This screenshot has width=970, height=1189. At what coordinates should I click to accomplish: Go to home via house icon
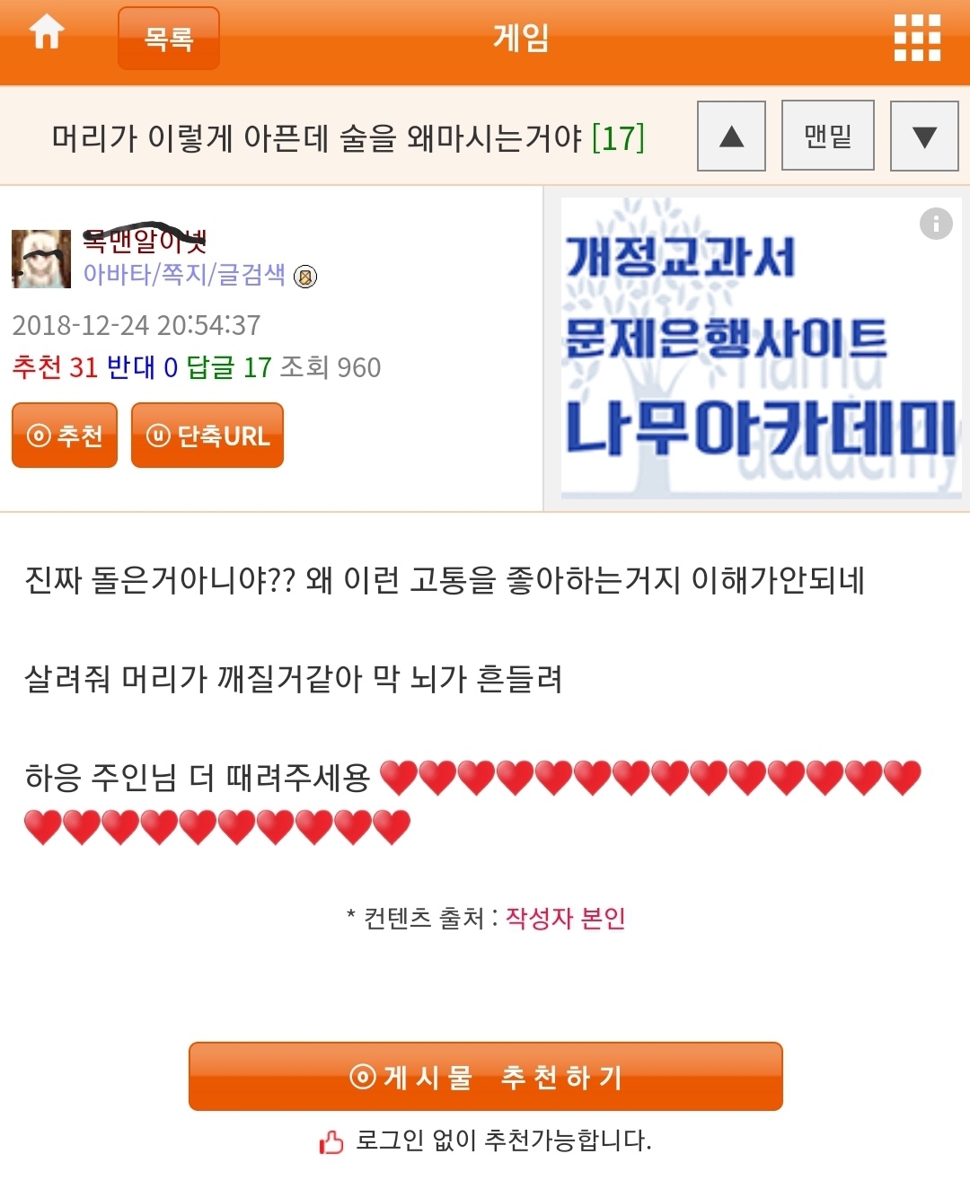(x=47, y=32)
